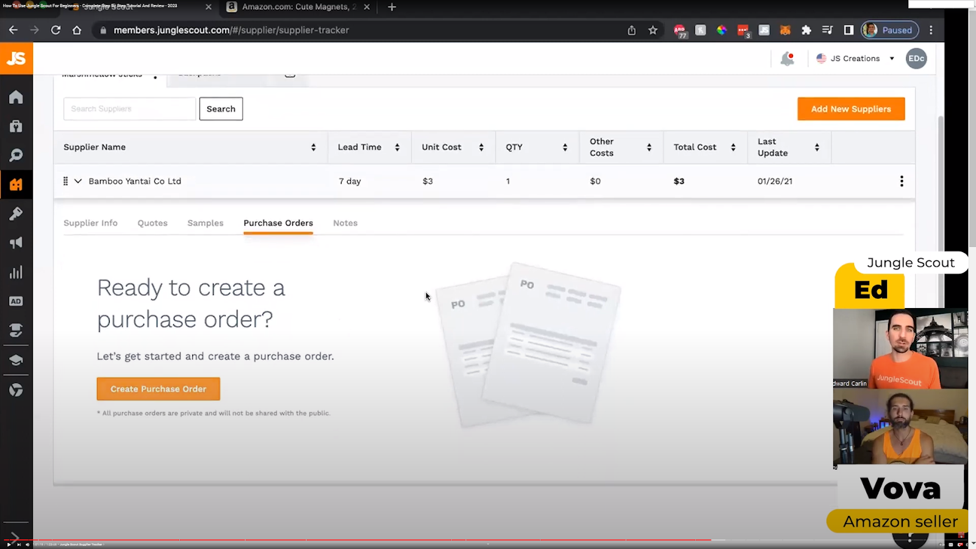This screenshot has width=976, height=549.
Task: Open the magnifier search icon in sidebar
Action: point(16,155)
